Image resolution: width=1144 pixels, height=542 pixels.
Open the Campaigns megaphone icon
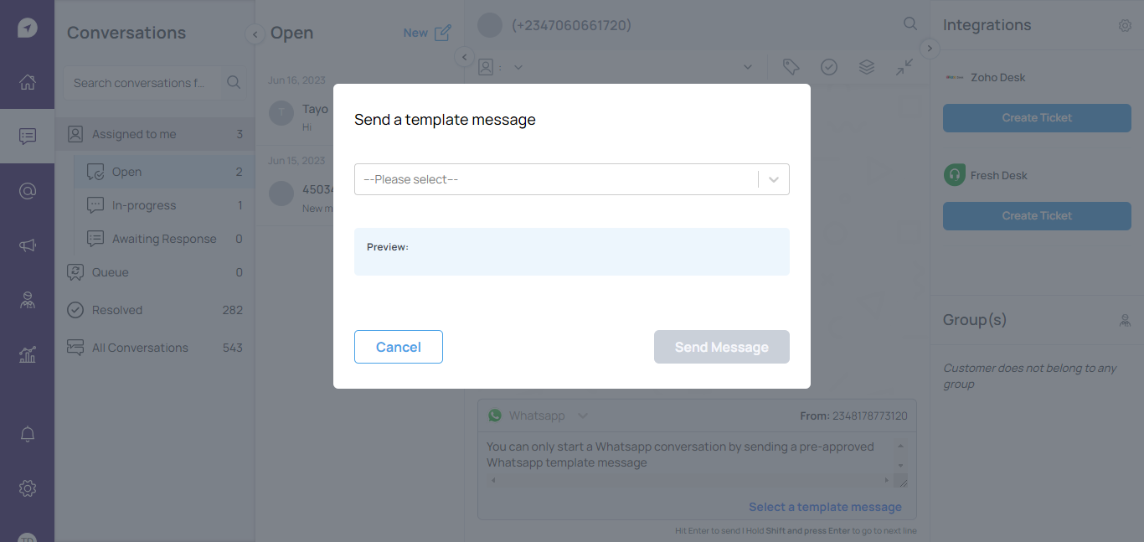coord(28,245)
